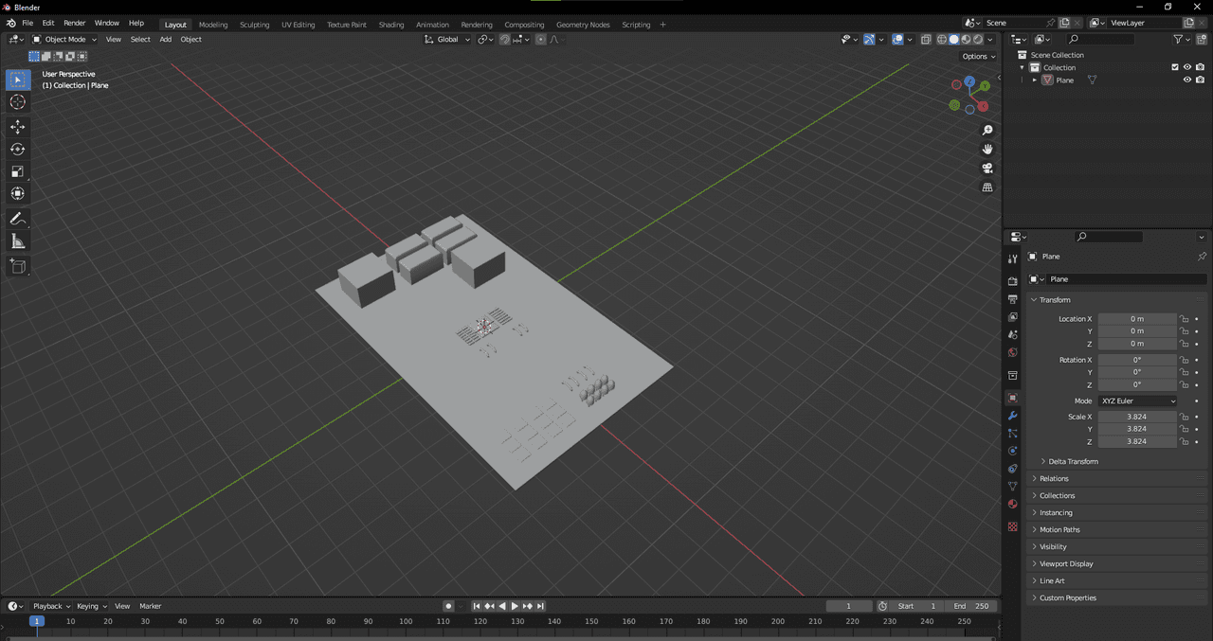Open the Modifier properties wrench tab

1012,416
